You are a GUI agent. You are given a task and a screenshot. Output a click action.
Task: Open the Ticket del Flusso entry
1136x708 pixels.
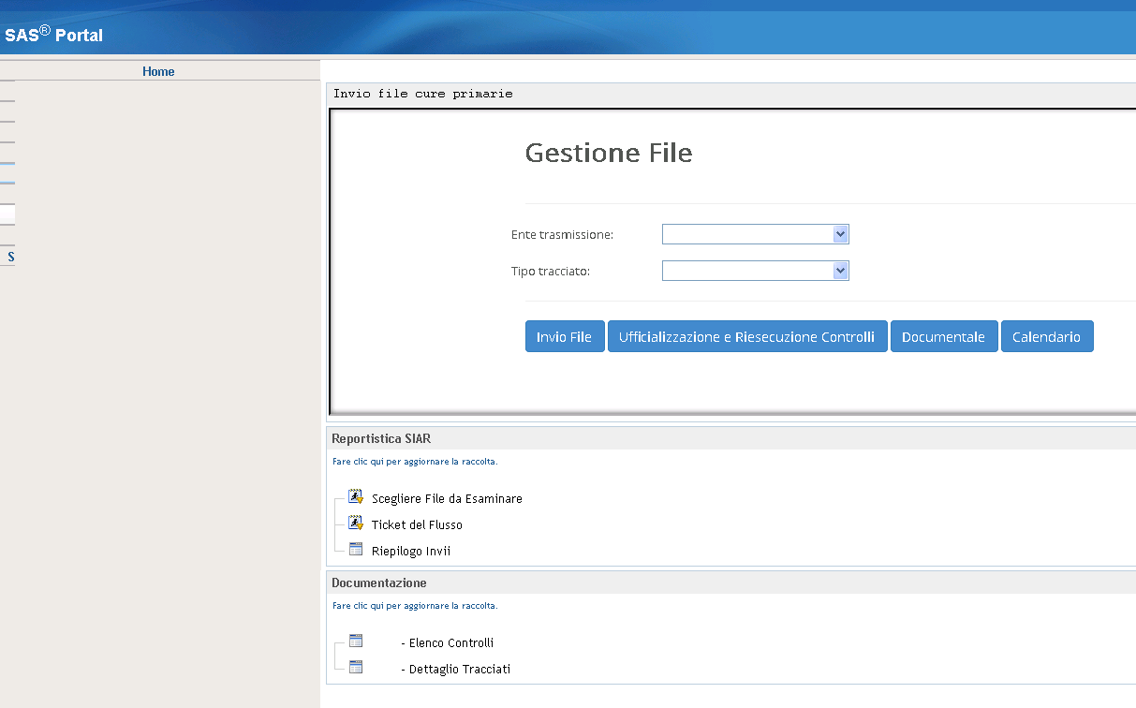click(417, 525)
